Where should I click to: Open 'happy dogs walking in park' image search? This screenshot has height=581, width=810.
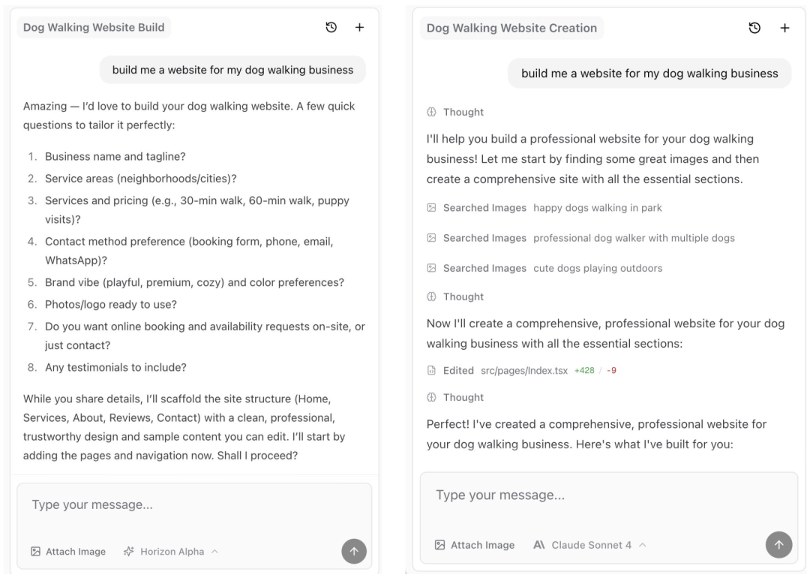coord(544,207)
